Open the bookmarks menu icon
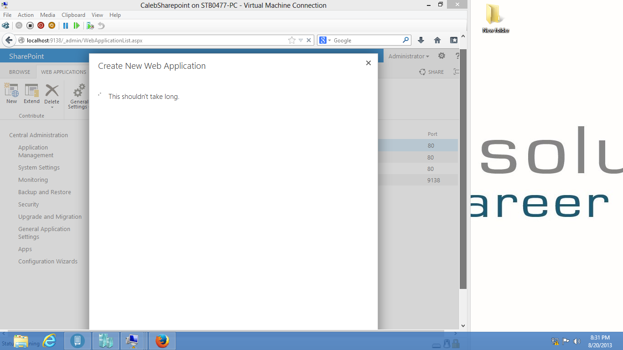Screen dimensions: 623x350 point(454,40)
